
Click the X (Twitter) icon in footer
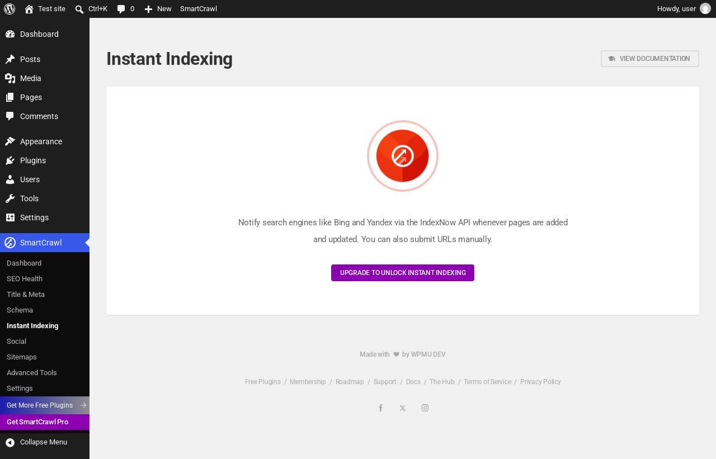tap(403, 408)
